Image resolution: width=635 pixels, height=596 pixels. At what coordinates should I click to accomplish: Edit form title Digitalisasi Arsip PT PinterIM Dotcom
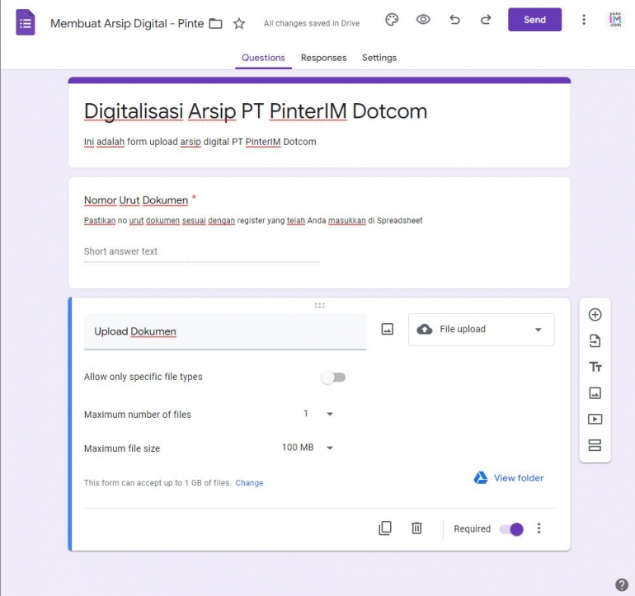pos(256,111)
